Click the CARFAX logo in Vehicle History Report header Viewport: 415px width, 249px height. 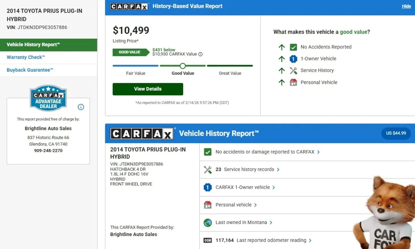pos(142,133)
